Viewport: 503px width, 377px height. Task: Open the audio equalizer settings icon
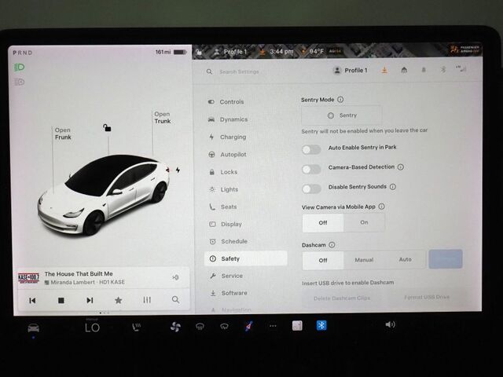pos(147,300)
